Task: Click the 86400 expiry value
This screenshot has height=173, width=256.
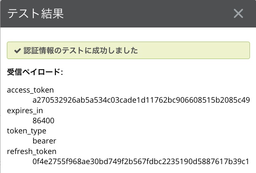Action: coord(43,120)
